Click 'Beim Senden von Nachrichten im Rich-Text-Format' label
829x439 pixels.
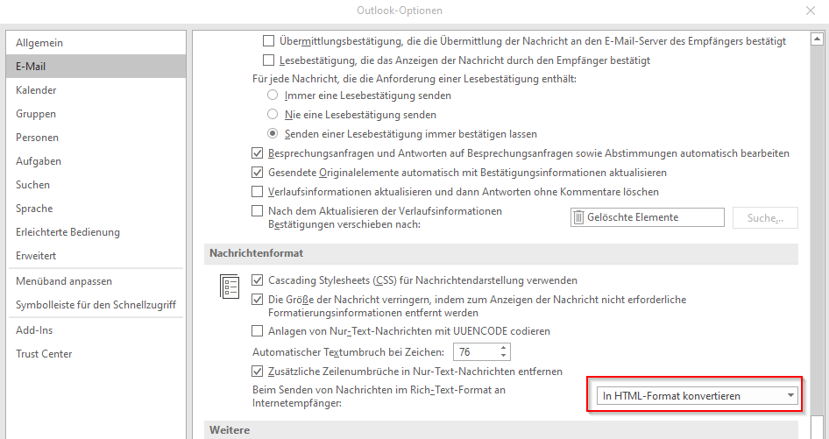click(379, 396)
